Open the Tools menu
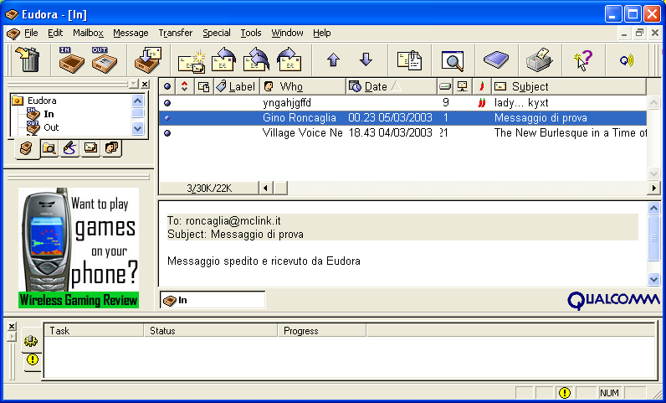This screenshot has width=666, height=403. pyautogui.click(x=251, y=33)
